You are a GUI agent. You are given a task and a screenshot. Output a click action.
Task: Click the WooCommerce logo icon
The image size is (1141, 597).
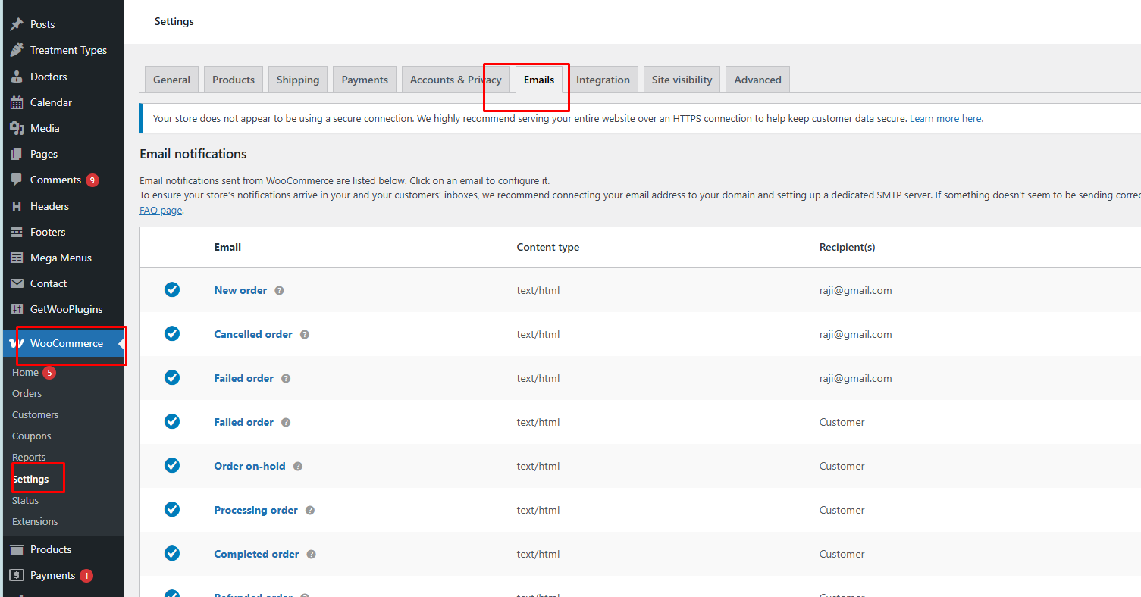point(17,344)
